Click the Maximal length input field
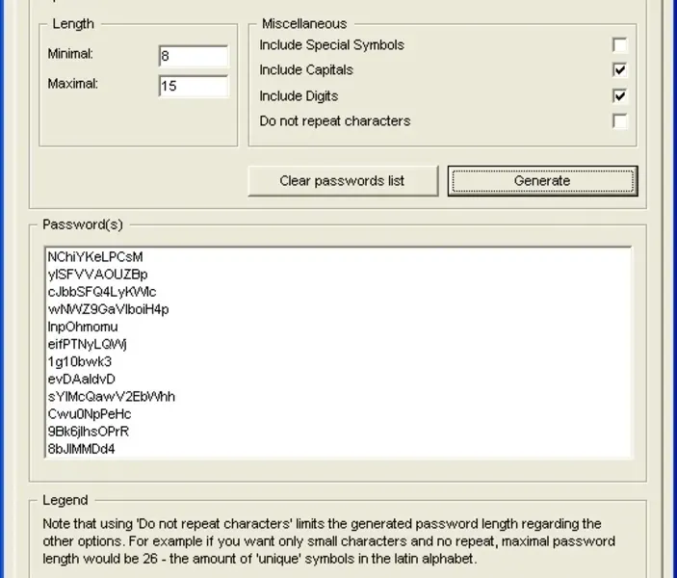Image resolution: width=677 pixels, height=578 pixels. 194,86
